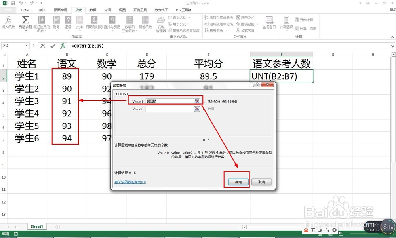Cancel formula entry with the X icon

[43, 46]
